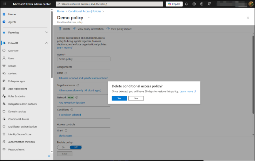255x161 pixels.
Task: Open Delegated admin partners
Action: 22,104
